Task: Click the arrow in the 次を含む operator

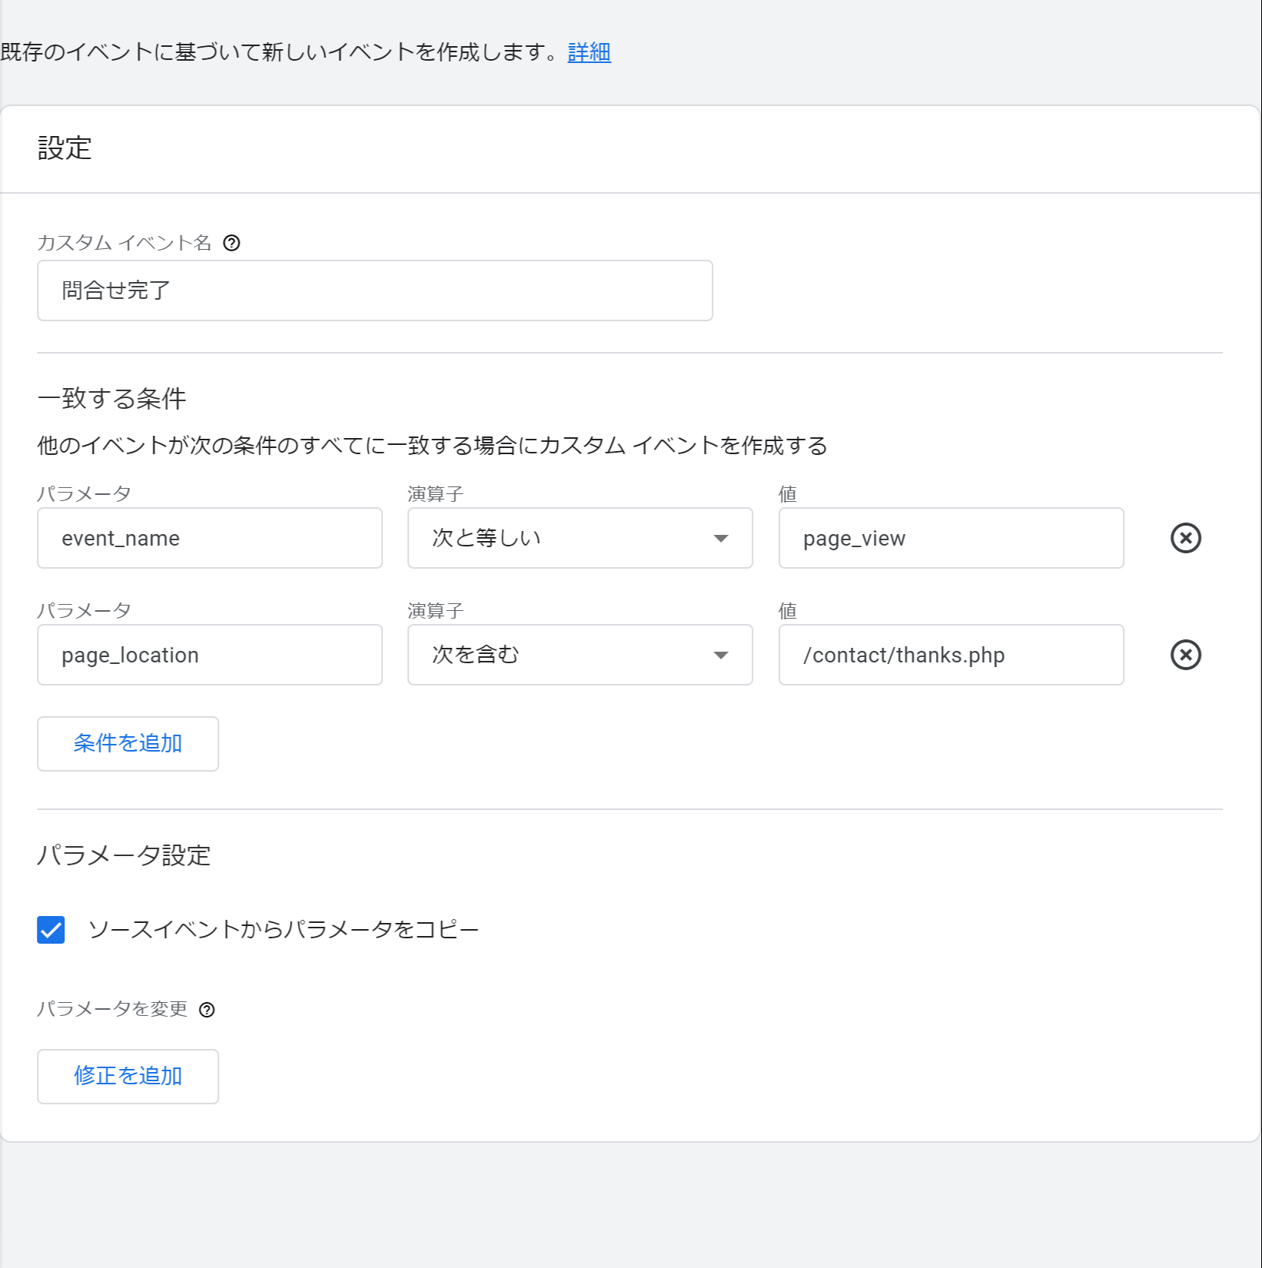Action: click(x=720, y=655)
